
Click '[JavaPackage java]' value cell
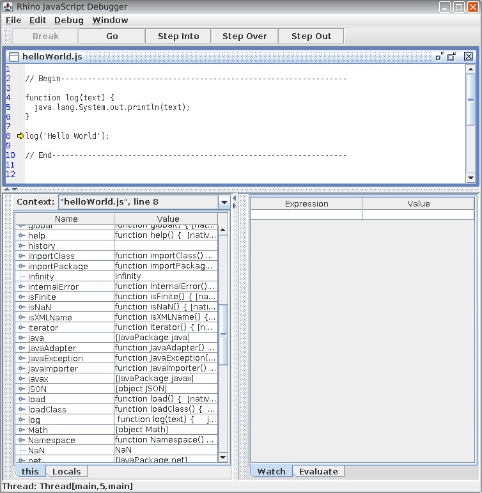click(x=166, y=338)
